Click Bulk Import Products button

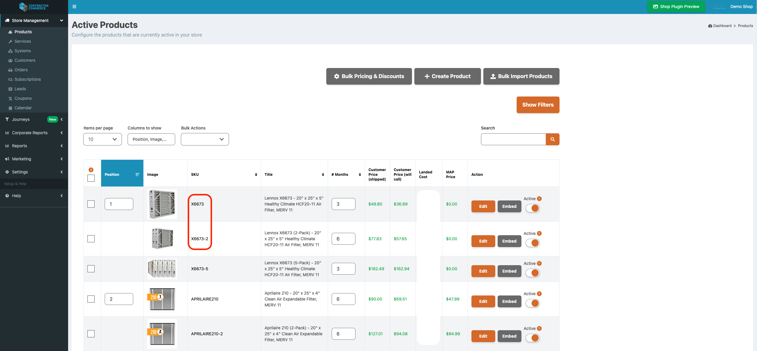pyautogui.click(x=521, y=76)
